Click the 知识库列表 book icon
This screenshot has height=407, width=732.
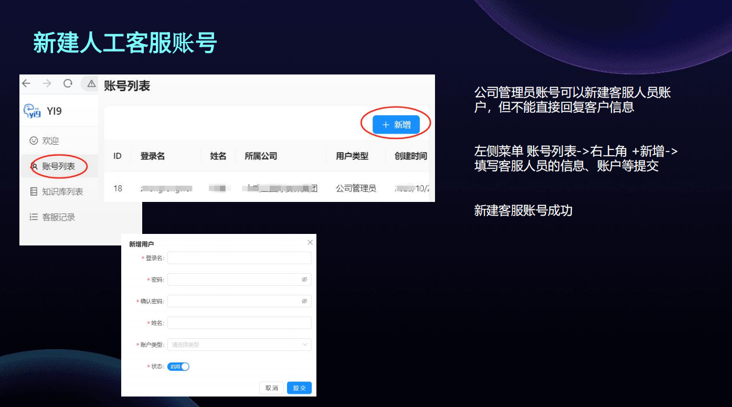[34, 192]
